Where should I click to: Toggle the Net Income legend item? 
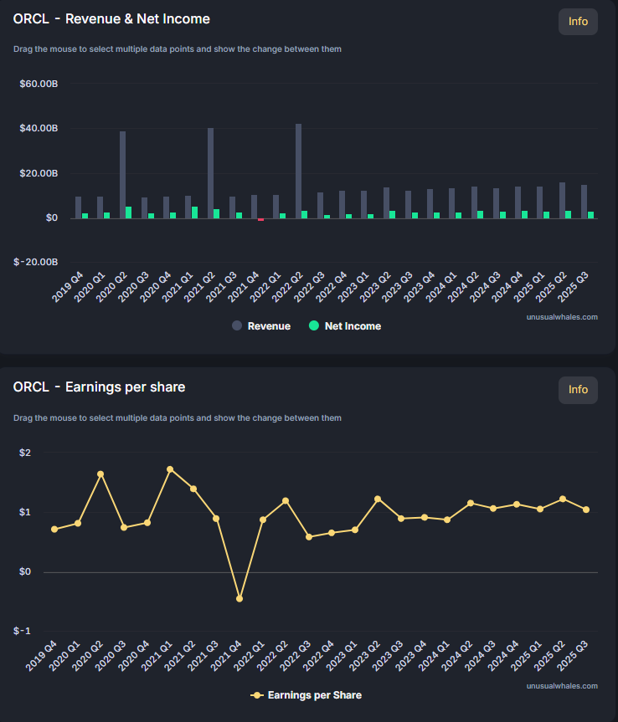[x=345, y=326]
